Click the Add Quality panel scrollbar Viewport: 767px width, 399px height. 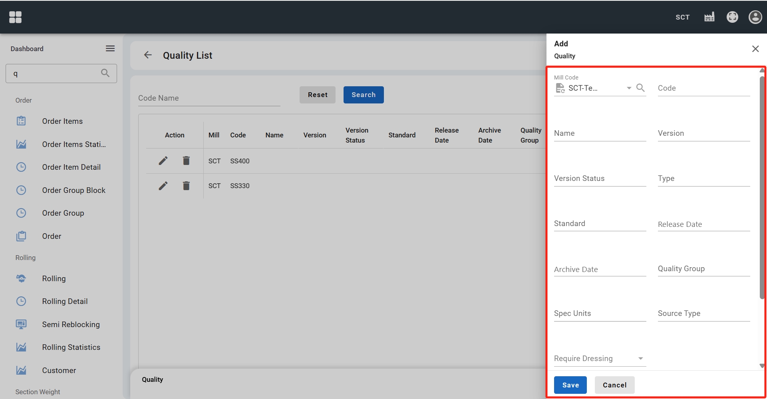pos(762,188)
